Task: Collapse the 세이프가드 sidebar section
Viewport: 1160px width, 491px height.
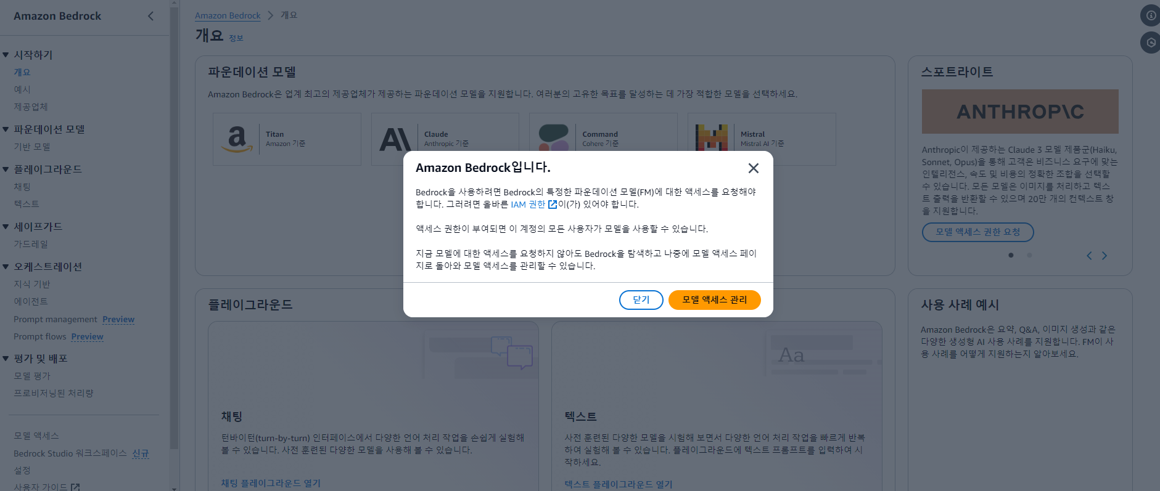Action: (6, 227)
